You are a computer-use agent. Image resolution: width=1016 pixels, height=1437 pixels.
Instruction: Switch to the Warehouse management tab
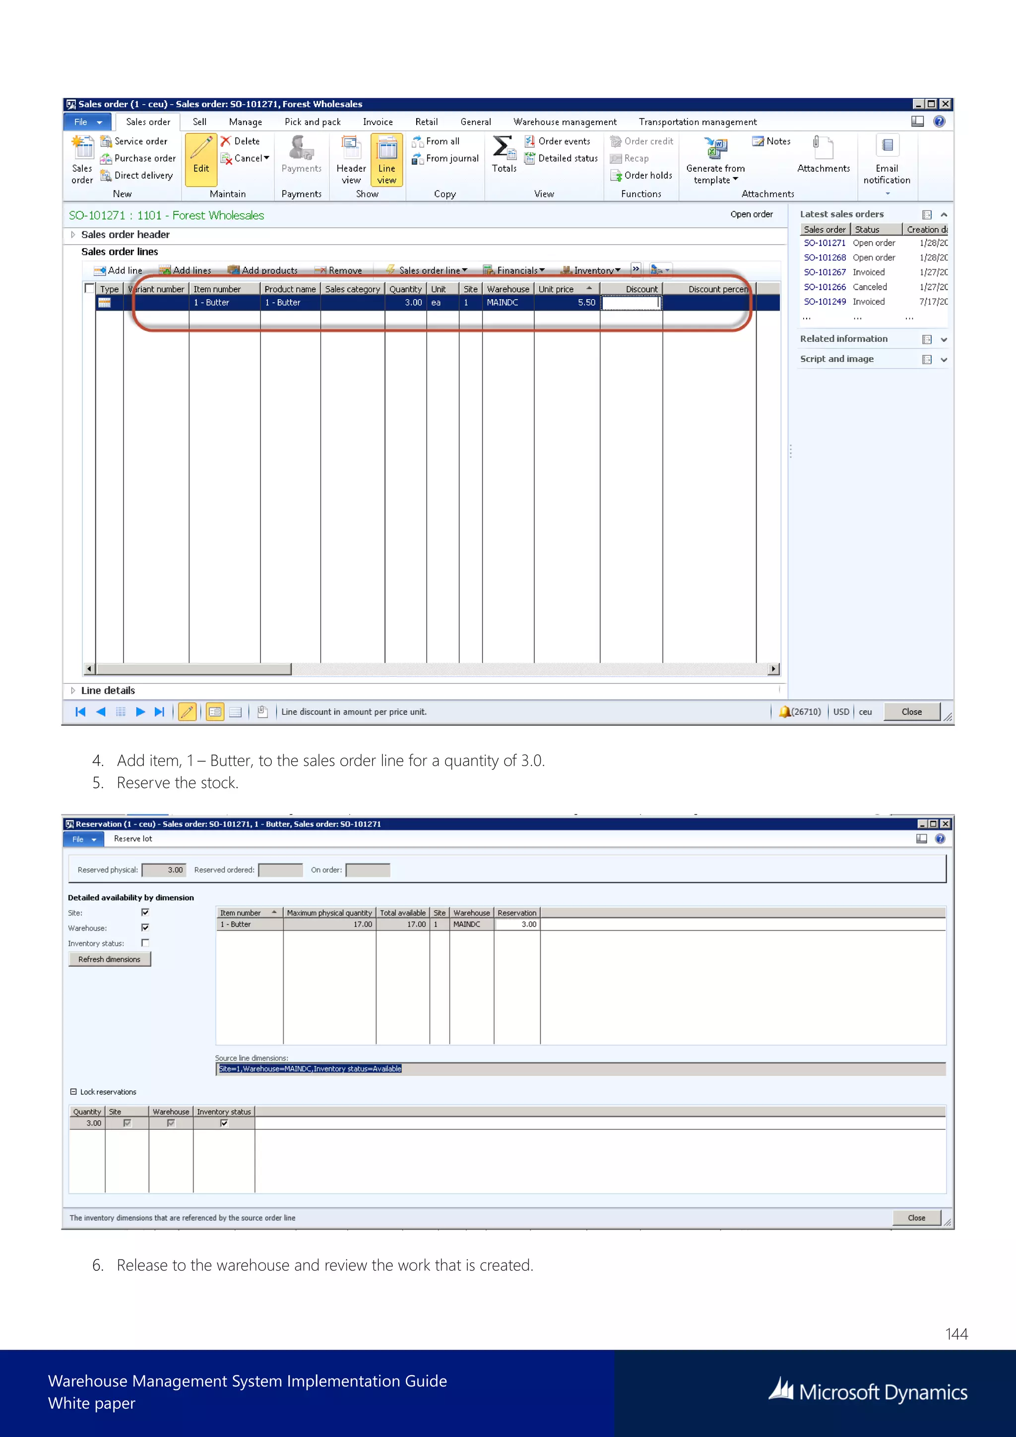(565, 122)
